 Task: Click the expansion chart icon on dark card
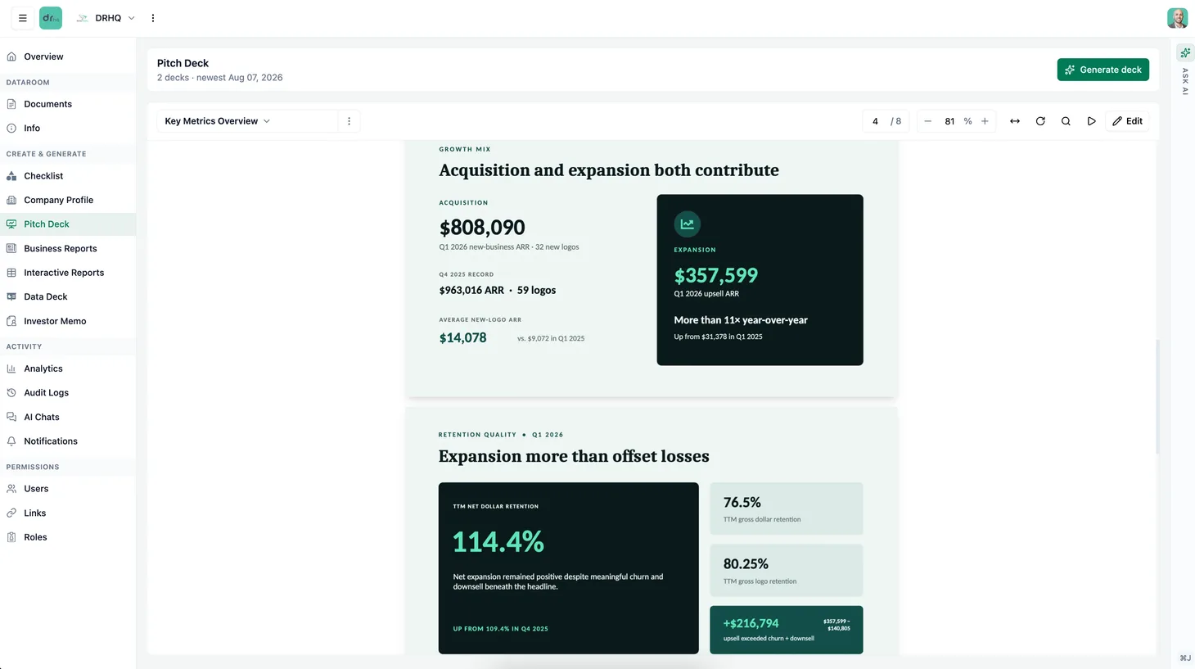[x=687, y=224]
